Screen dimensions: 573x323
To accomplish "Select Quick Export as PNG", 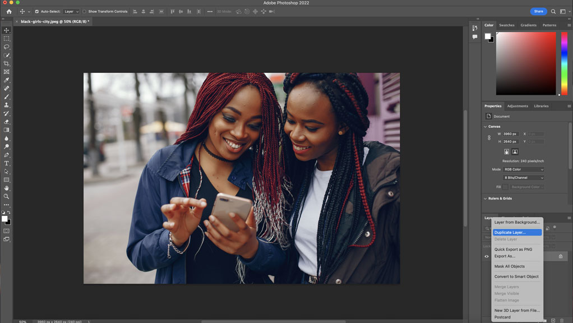I will click(x=512, y=249).
